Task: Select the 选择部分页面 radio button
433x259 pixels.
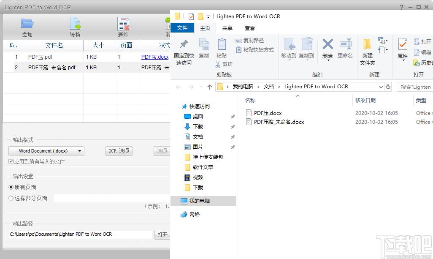Action: [11, 198]
